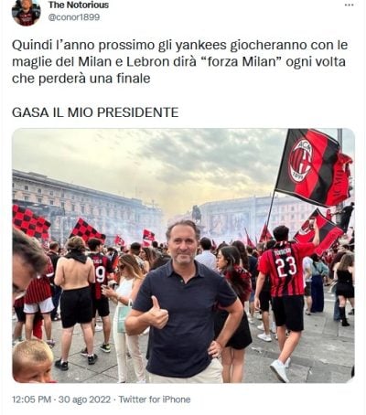Open The Notorious display name link

click(x=79, y=5)
